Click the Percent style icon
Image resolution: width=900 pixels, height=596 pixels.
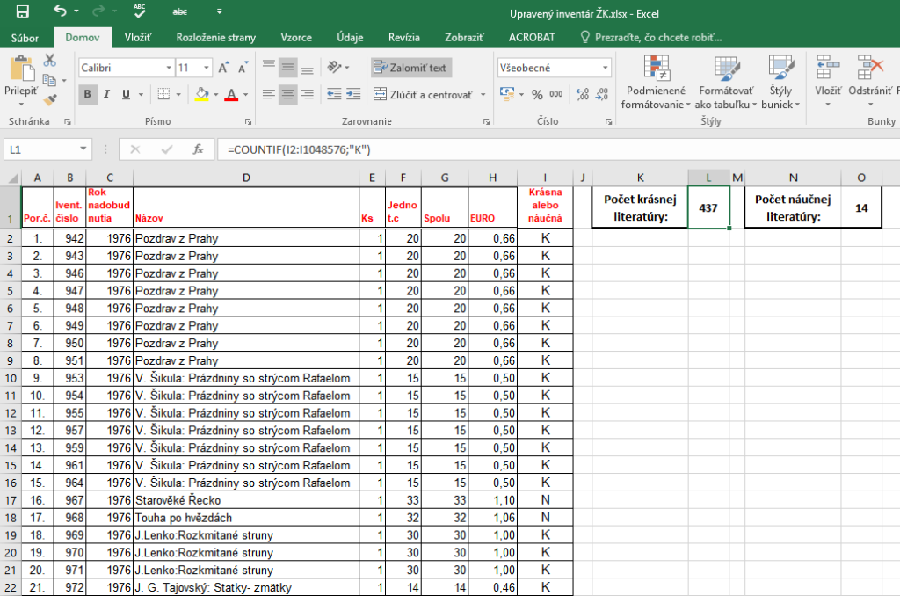tap(537, 95)
